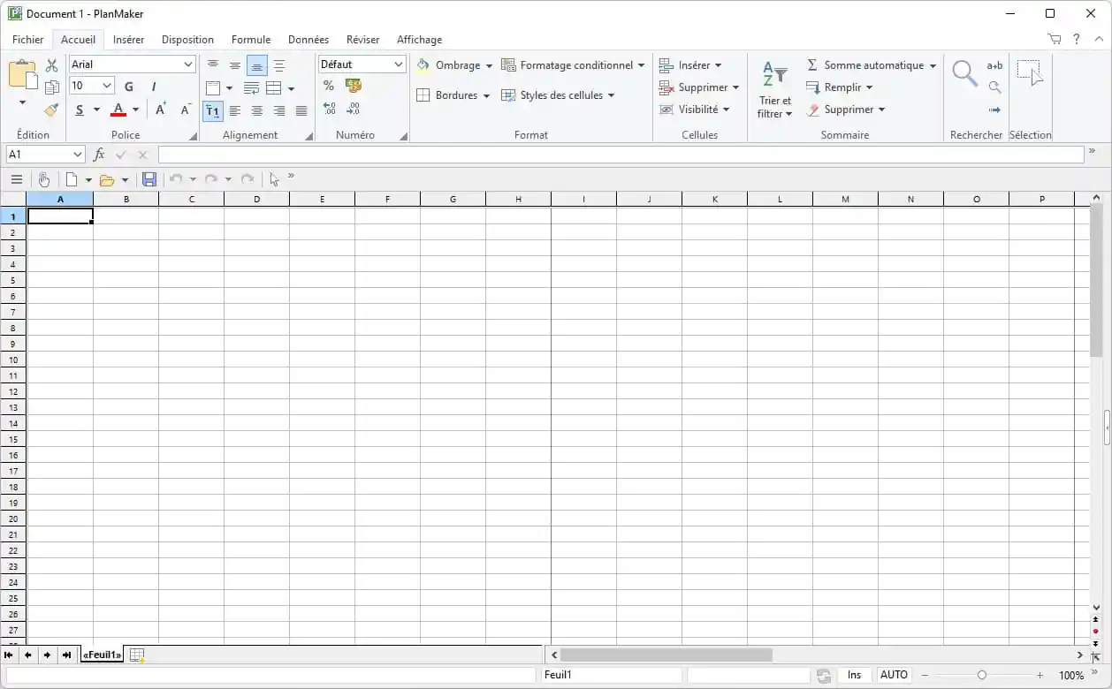Open the A1 cell reference dropdown

pyautogui.click(x=78, y=155)
